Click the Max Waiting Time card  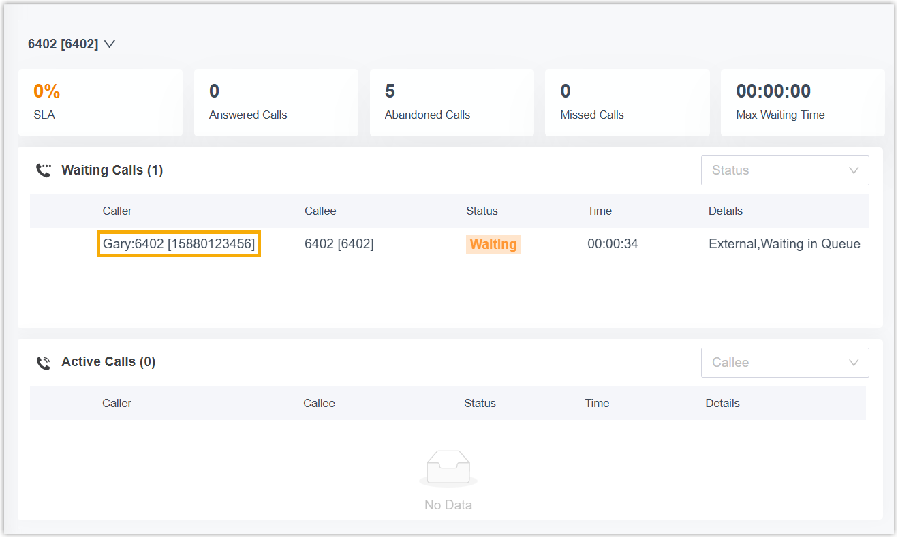pos(802,102)
